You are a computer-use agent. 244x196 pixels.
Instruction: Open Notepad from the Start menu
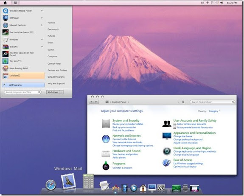pos(14,40)
